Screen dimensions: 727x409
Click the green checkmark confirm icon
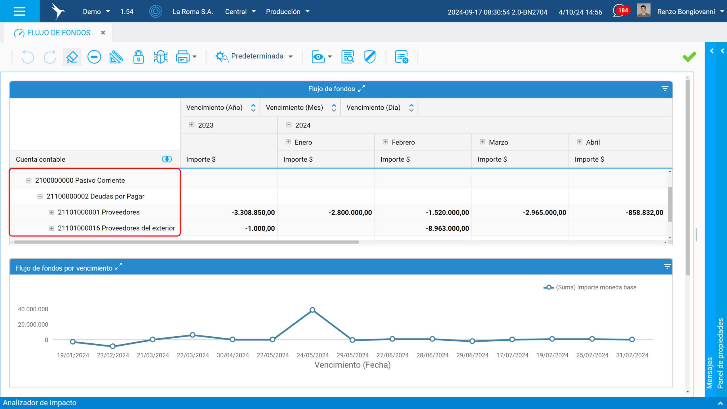coord(690,57)
